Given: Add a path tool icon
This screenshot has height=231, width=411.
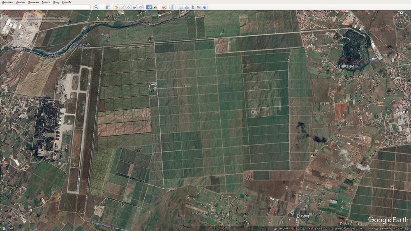Looking at the screenshot, I should (x=128, y=7).
